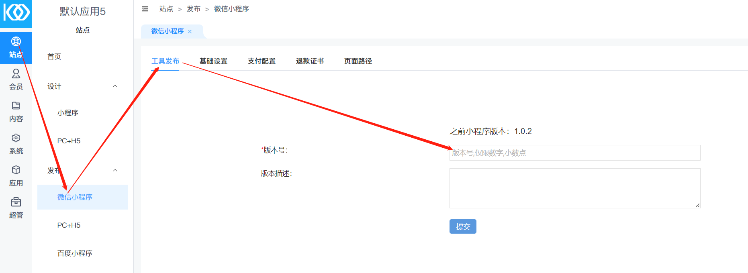This screenshot has width=748, height=273.
Task: Click 站点 in the breadcrumb
Action: pyautogui.click(x=166, y=9)
